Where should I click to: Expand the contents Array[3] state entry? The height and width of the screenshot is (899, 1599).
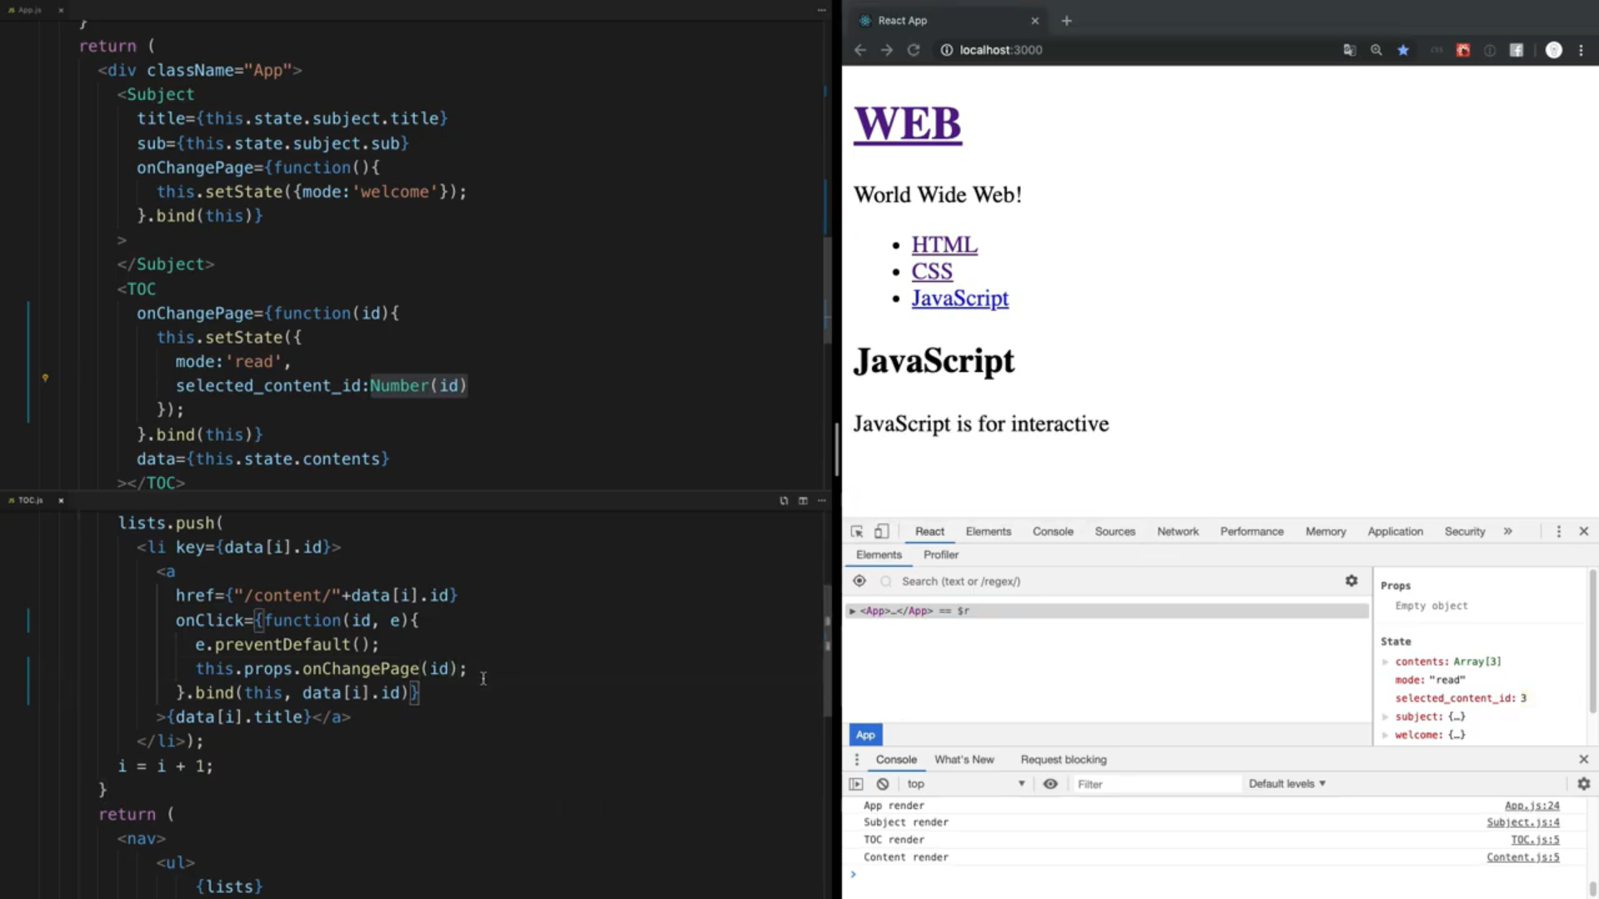(1386, 662)
